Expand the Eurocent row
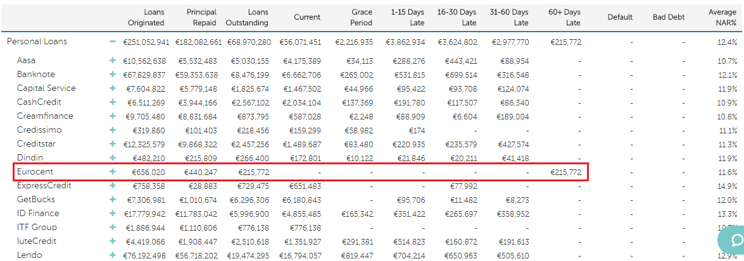This screenshot has width=744, height=261. pos(113,172)
